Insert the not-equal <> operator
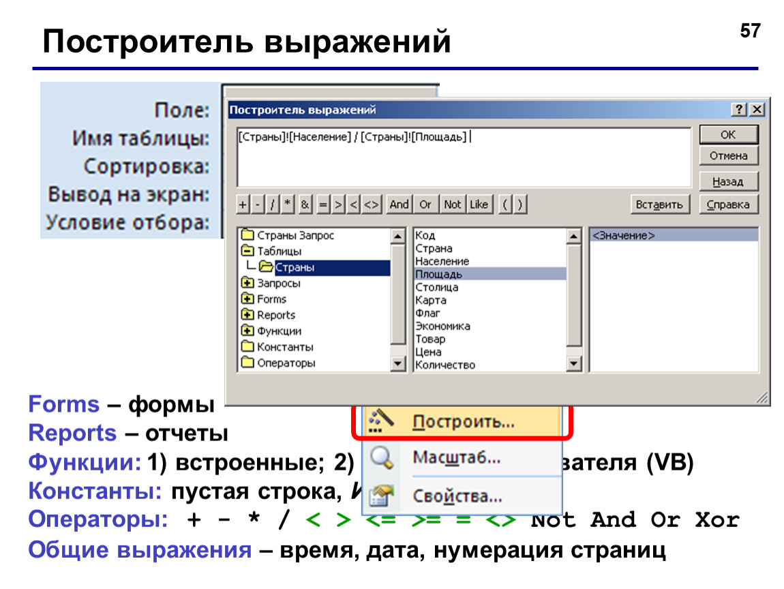Image resolution: width=784 pixels, height=589 pixels. click(x=372, y=205)
